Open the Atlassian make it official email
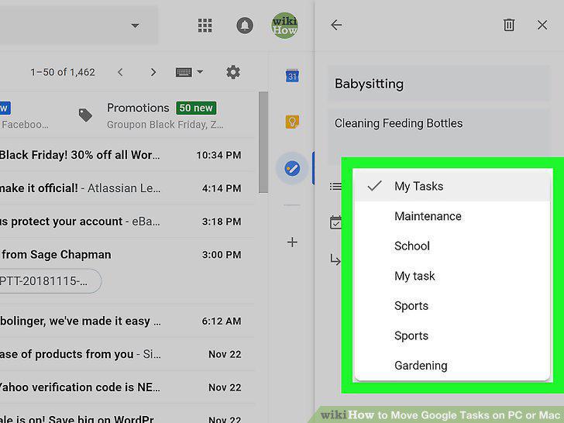Viewport: 564px width, 423px height. click(x=126, y=188)
